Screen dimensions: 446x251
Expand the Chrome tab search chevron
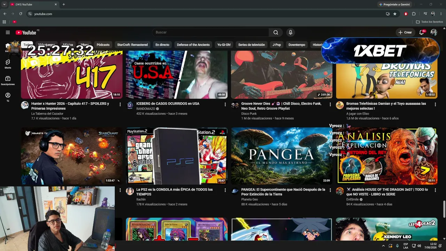pyautogui.click(x=4, y=5)
